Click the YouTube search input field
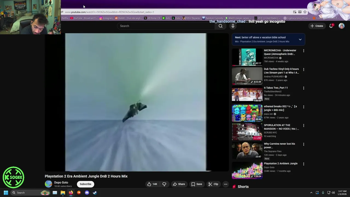The image size is (350, 197). [x=166, y=26]
